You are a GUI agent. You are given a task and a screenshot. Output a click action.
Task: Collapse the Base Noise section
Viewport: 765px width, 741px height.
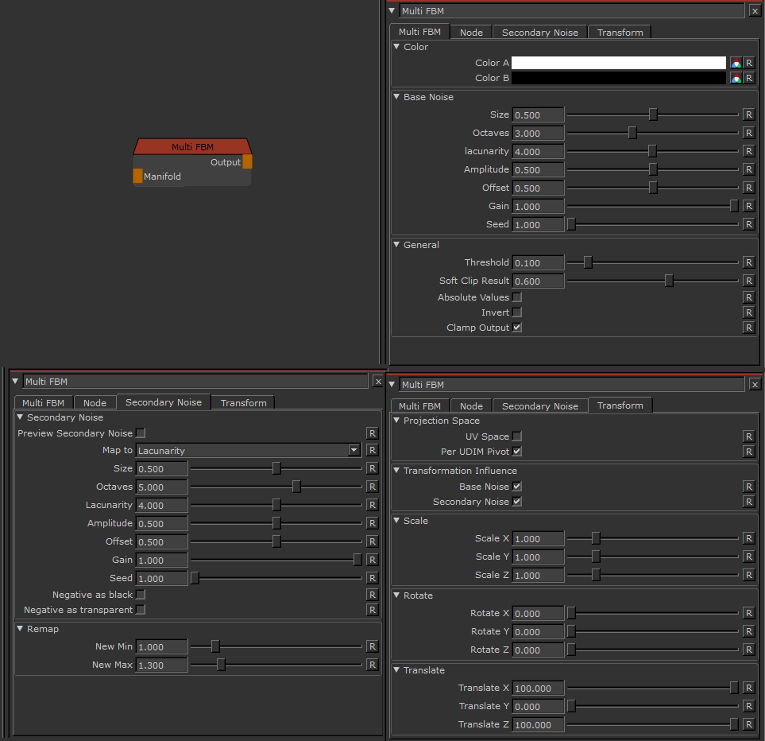click(396, 97)
